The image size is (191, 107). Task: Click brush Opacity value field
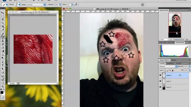coord(57,5)
